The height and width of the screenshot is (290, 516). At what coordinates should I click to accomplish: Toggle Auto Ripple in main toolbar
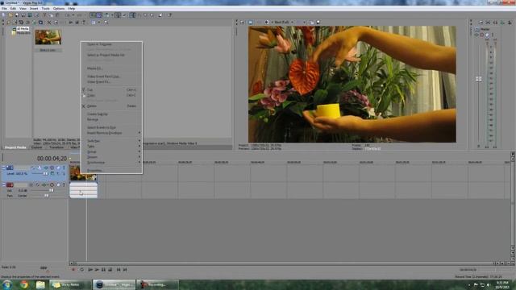coord(106,15)
